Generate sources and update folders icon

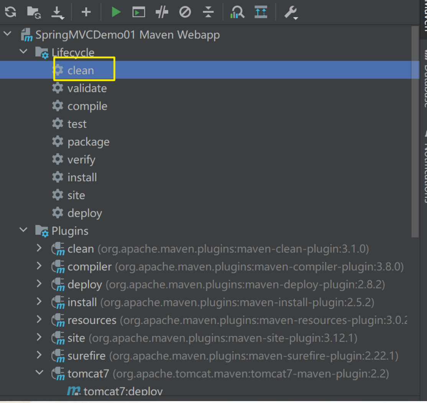click(x=34, y=13)
